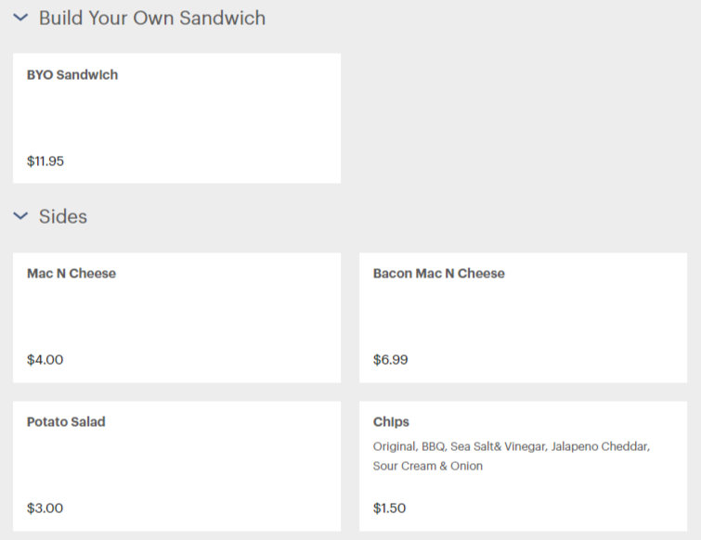Viewport: 701px width, 540px height.
Task: Click the Build Your Own Sandwich heading
Action: 152,19
